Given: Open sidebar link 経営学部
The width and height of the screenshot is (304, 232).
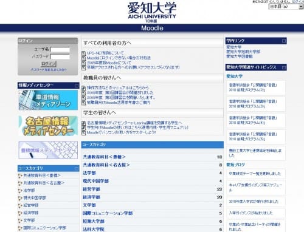Looking at the screenshot, I should coord(31,205).
